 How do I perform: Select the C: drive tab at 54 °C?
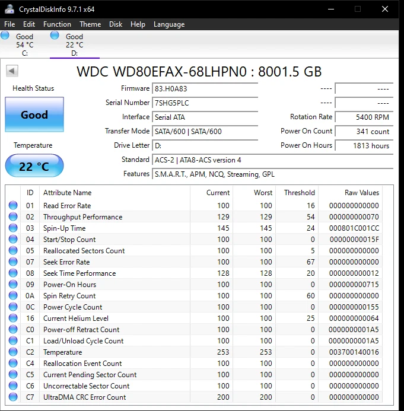click(x=25, y=44)
